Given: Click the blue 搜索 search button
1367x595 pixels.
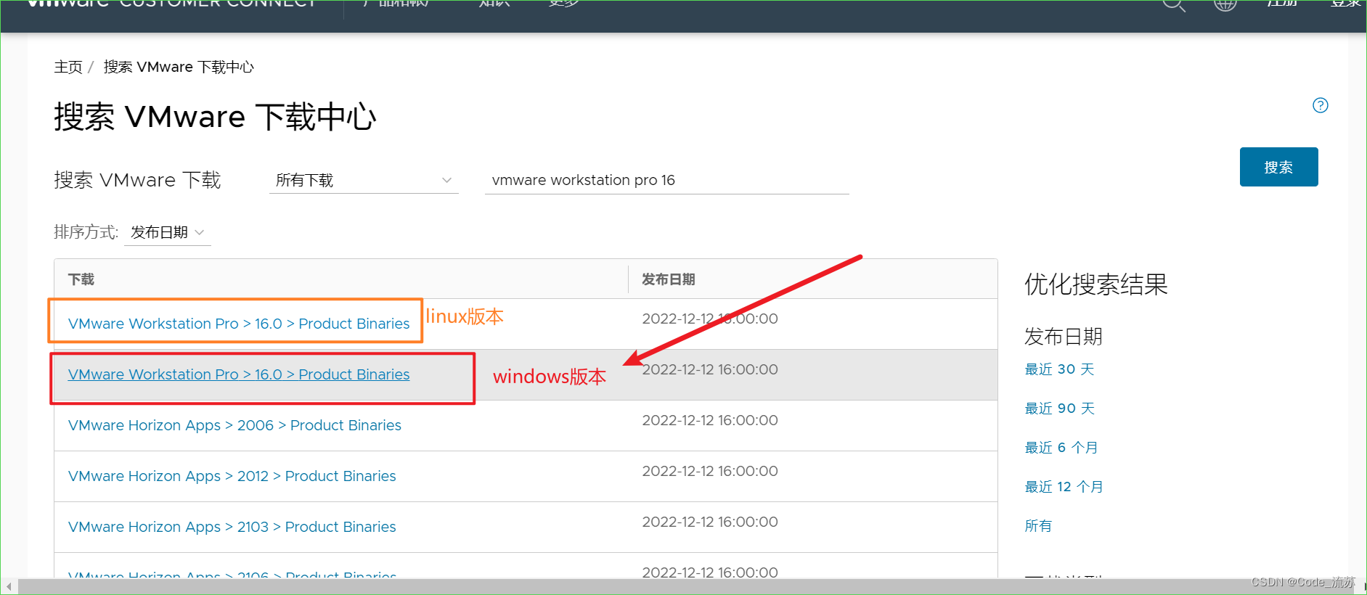Looking at the screenshot, I should click(1278, 167).
